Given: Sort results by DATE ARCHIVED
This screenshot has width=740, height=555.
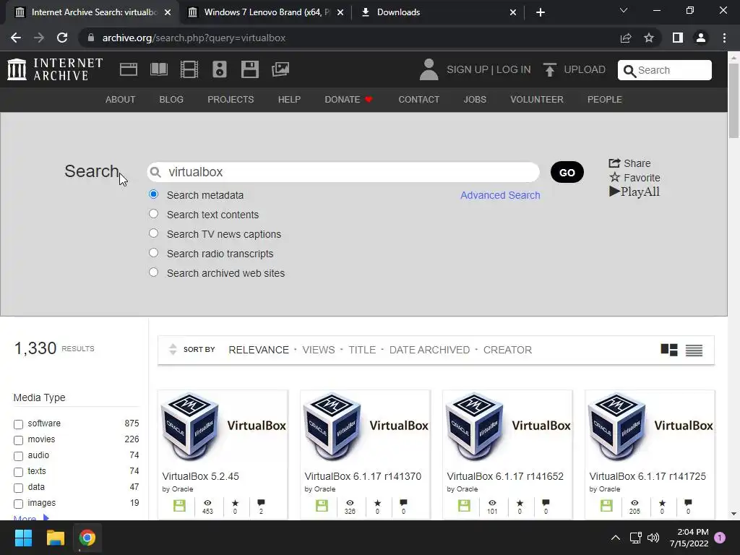Looking at the screenshot, I should [x=429, y=350].
